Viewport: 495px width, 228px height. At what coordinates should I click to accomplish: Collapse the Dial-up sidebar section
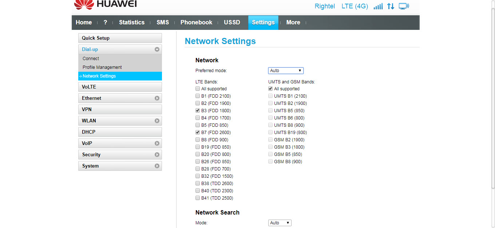[120, 50]
